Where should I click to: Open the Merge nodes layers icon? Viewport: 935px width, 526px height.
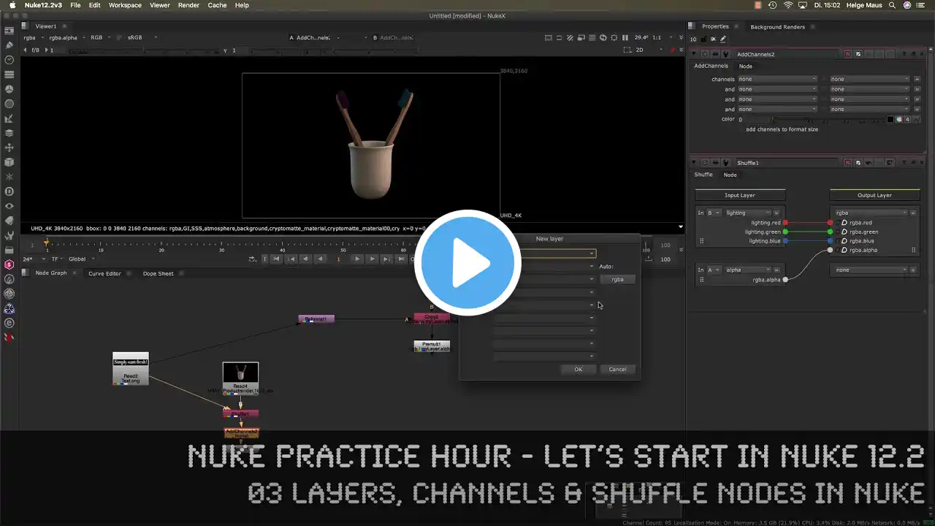pos(9,133)
